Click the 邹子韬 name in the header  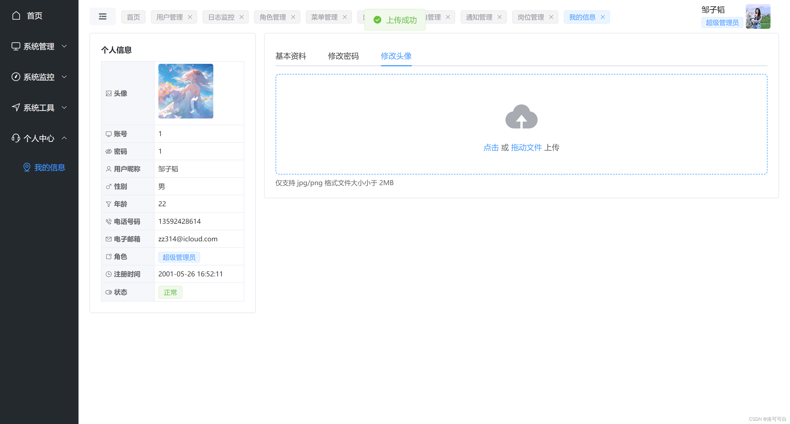point(713,10)
